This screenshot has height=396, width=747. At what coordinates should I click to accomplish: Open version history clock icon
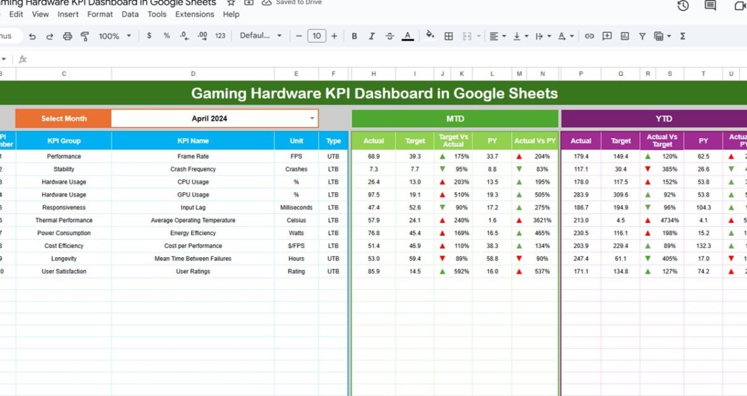coord(683,6)
